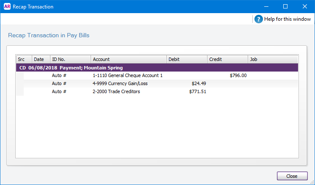The height and width of the screenshot is (185, 315).
Task: Select the Debit column header
Action: pos(186,60)
